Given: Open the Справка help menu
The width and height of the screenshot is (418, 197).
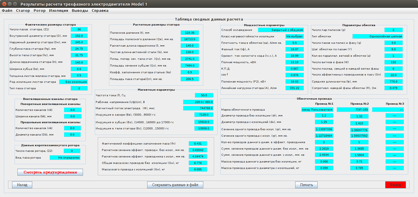Looking at the screenshot, I should (100, 11).
